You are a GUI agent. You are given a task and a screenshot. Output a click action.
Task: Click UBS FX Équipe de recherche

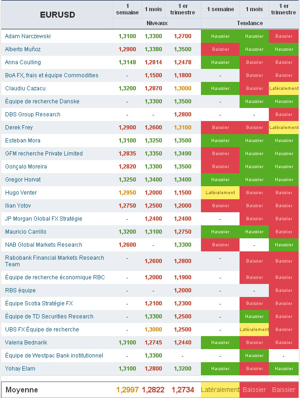(x=42, y=330)
